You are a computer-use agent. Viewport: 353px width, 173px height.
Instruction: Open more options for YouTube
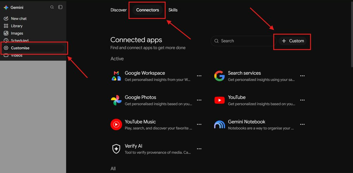click(303, 100)
